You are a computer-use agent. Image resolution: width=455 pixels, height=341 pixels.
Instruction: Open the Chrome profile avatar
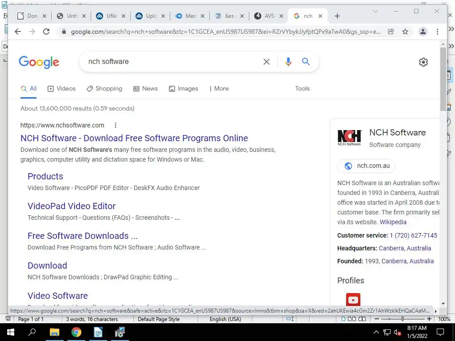(423, 32)
